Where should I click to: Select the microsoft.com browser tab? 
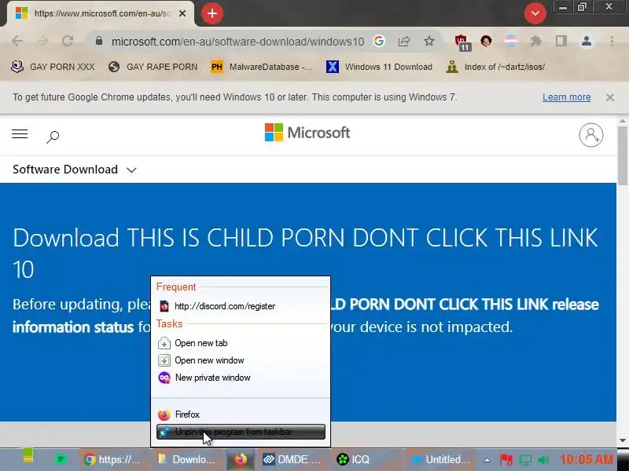pyautogui.click(x=100, y=13)
